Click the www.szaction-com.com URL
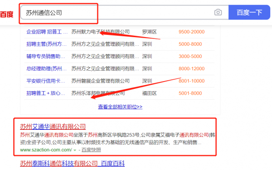The image size is (272, 170). (46, 150)
